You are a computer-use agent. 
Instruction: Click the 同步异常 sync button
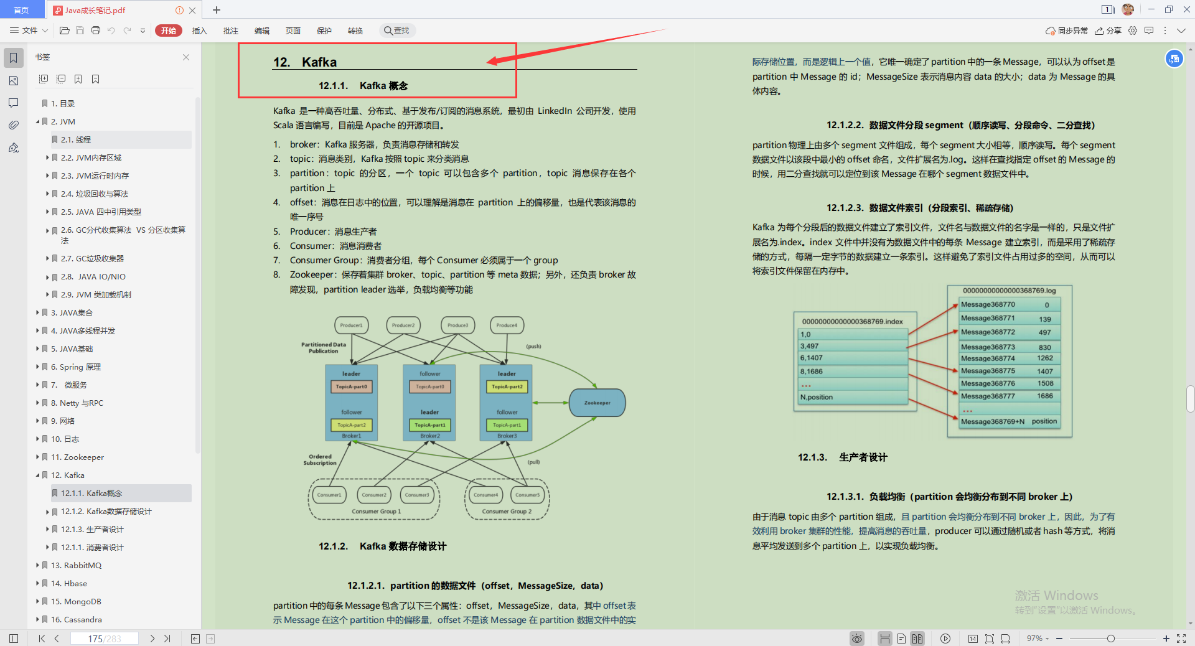tap(1066, 30)
